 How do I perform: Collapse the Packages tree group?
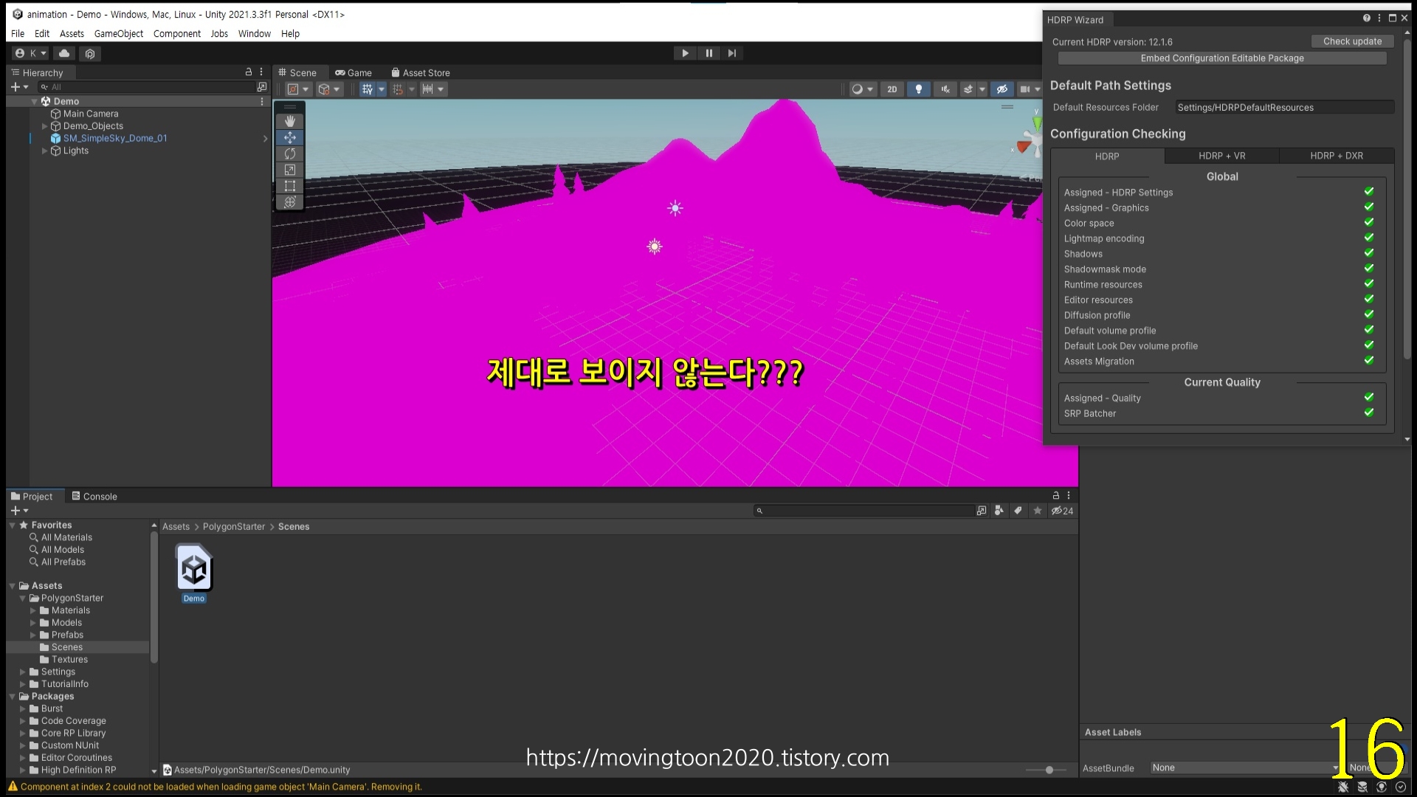pos(13,697)
